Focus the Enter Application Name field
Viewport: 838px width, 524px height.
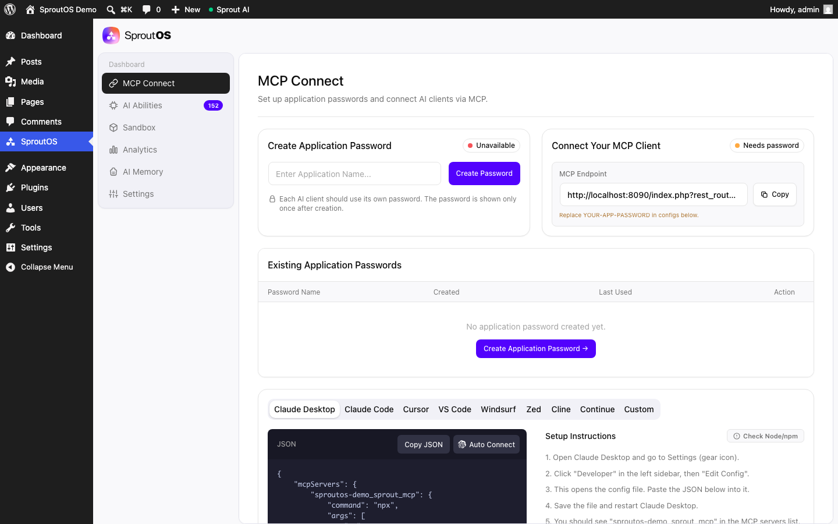(354, 174)
